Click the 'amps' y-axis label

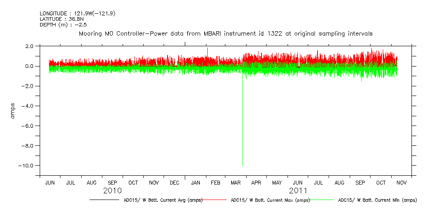click(13, 110)
